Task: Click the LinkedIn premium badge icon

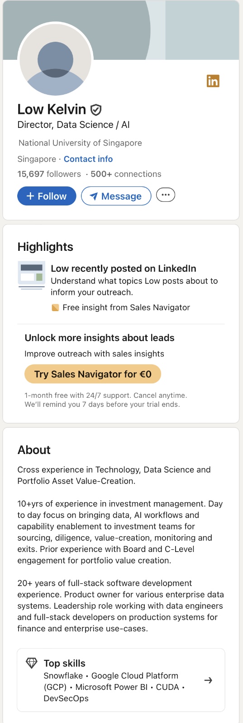Action: click(x=213, y=81)
